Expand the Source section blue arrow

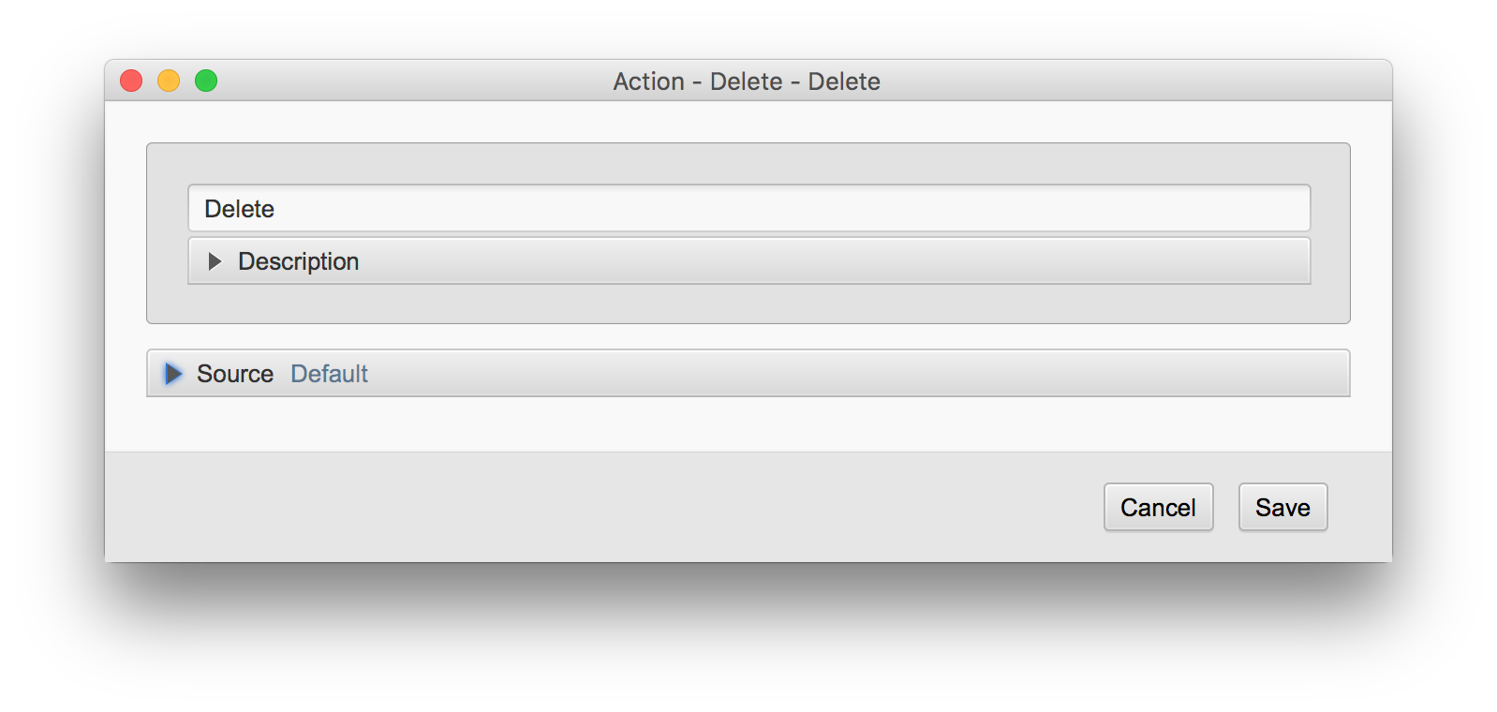pos(173,374)
